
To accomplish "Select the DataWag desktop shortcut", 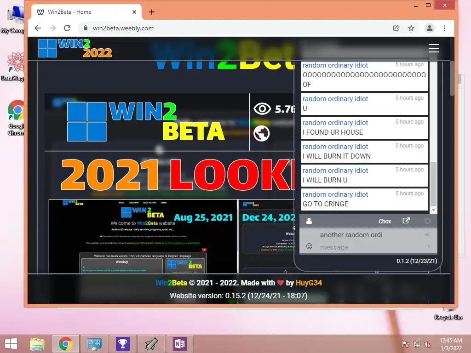I will pyautogui.click(x=13, y=66).
